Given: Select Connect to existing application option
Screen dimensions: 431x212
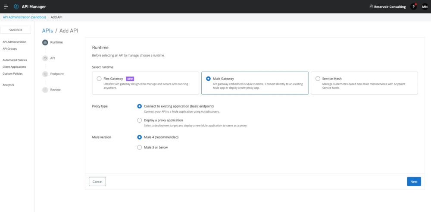Looking at the screenshot, I should click(x=139, y=106).
